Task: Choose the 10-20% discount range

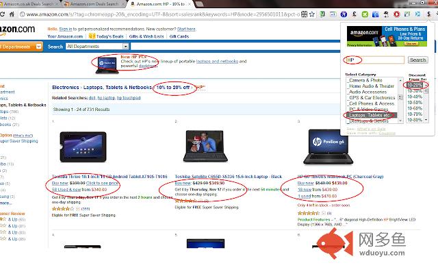Action: click(415, 85)
